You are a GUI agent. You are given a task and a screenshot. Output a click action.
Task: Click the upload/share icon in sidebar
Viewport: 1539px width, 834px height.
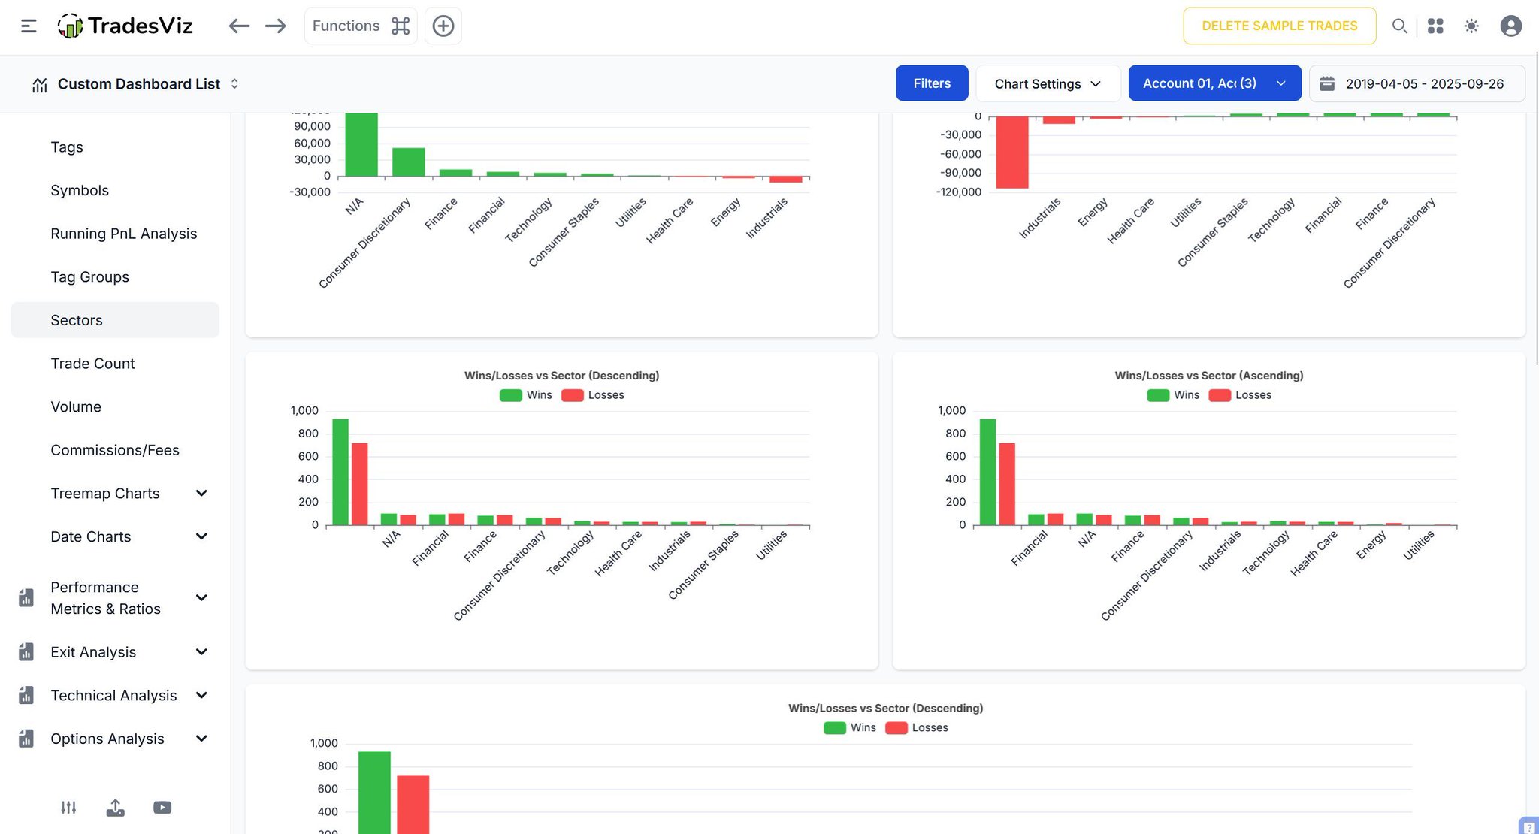point(116,808)
